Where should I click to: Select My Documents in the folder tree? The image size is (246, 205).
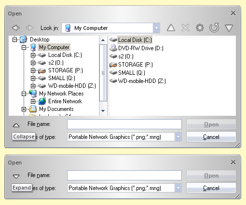click(56, 109)
